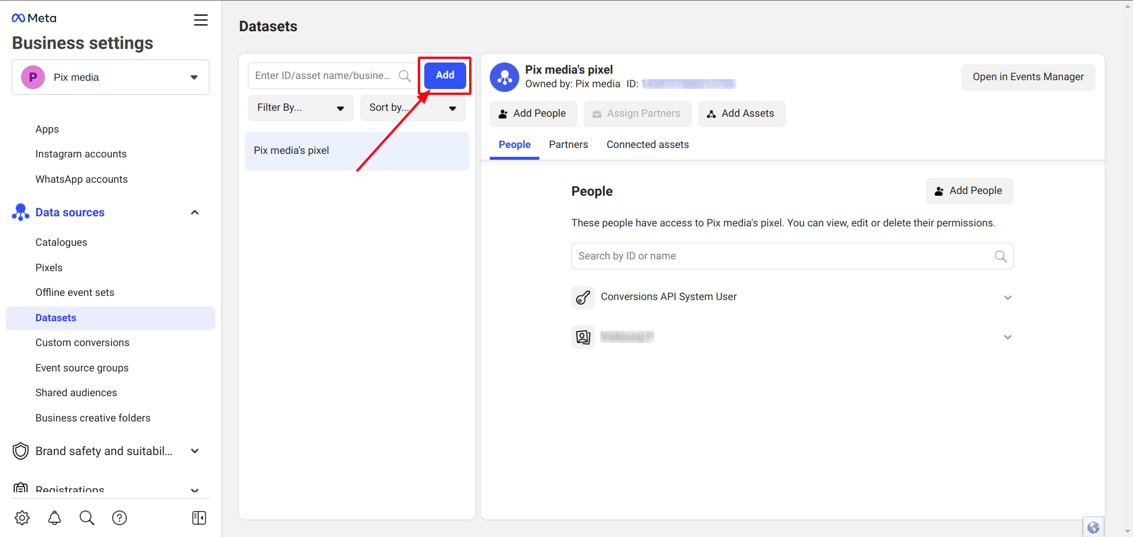The width and height of the screenshot is (1133, 537).
Task: Switch to the People tab
Action: point(515,145)
